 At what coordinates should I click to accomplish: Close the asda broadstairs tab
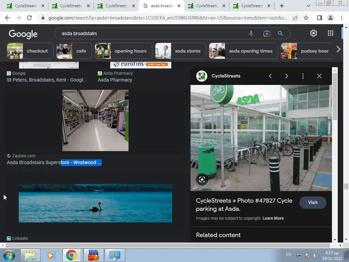(x=179, y=6)
